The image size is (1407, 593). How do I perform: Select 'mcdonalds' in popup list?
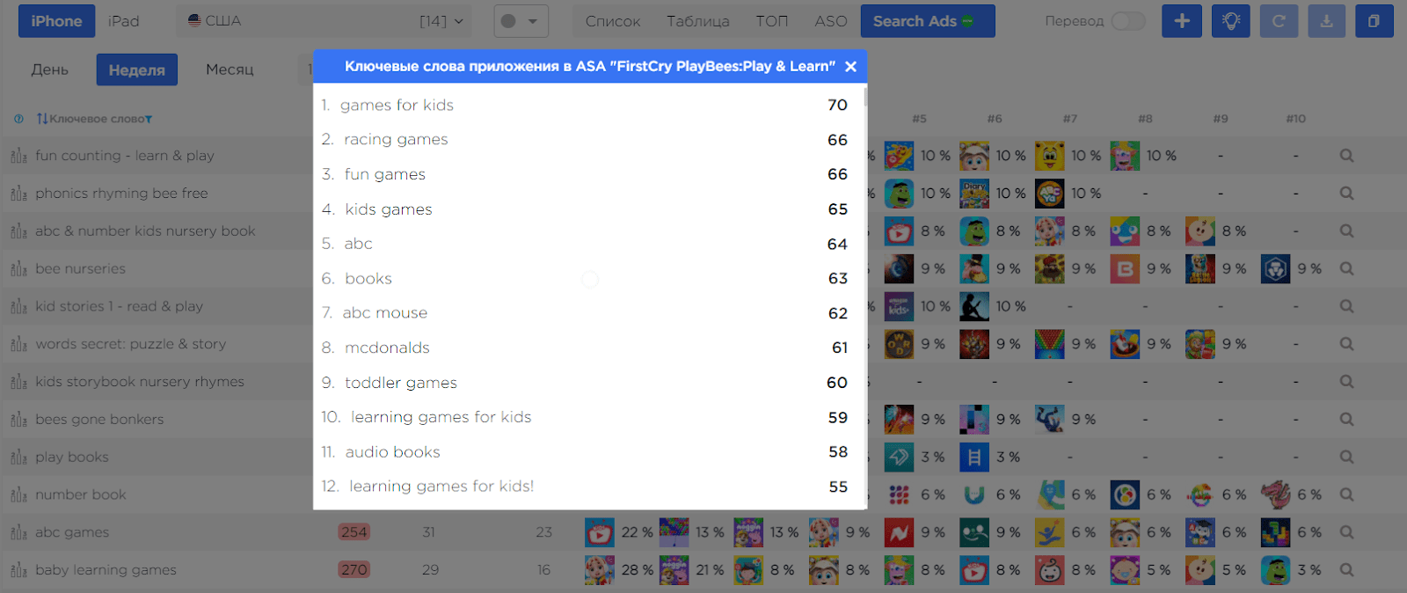(387, 348)
